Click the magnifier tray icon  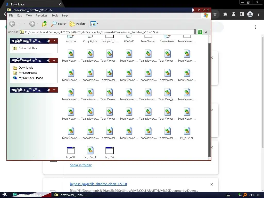coord(245,195)
